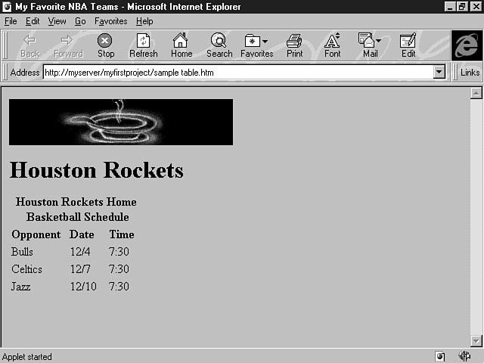The image size is (484, 363).
Task: Click the Font size icon
Action: (332, 45)
